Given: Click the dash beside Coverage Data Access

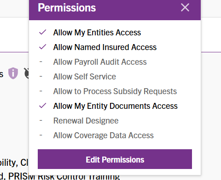Looking at the screenshot, I should (41, 135).
